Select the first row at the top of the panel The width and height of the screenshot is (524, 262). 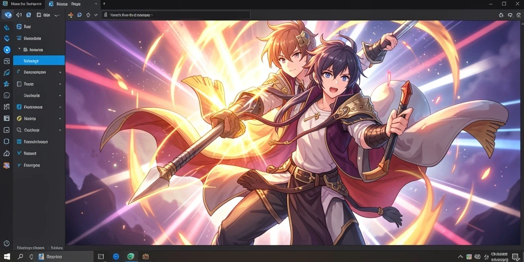[39, 27]
